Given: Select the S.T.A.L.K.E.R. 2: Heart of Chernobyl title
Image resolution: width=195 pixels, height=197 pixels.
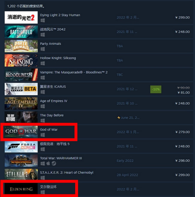Looking at the screenshot, I should [67, 173].
